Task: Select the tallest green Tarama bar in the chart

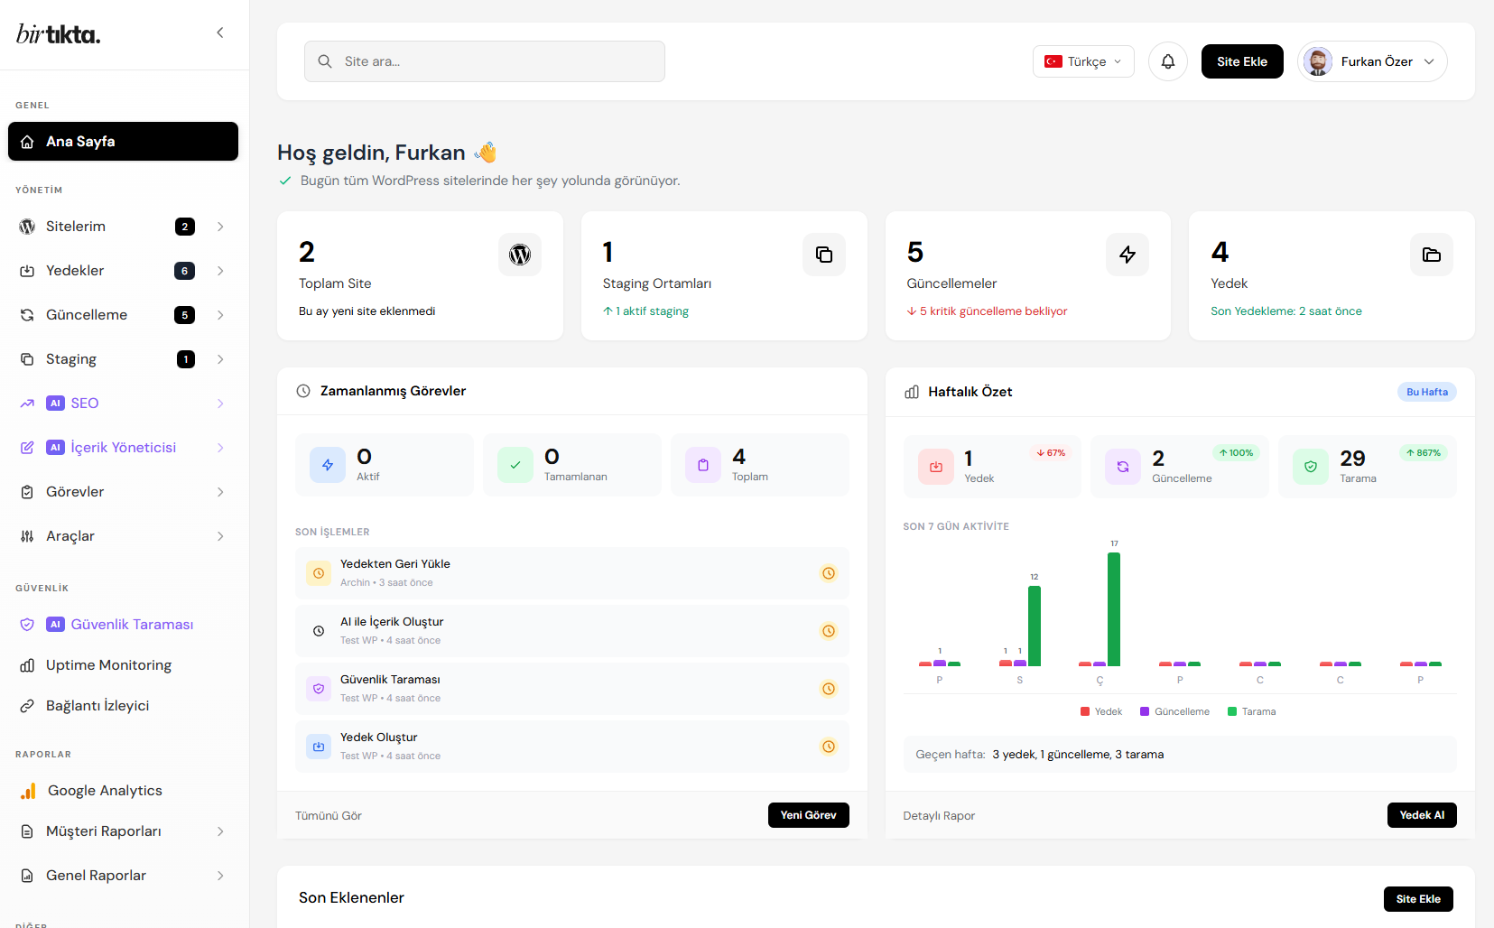Action: pyautogui.click(x=1113, y=605)
